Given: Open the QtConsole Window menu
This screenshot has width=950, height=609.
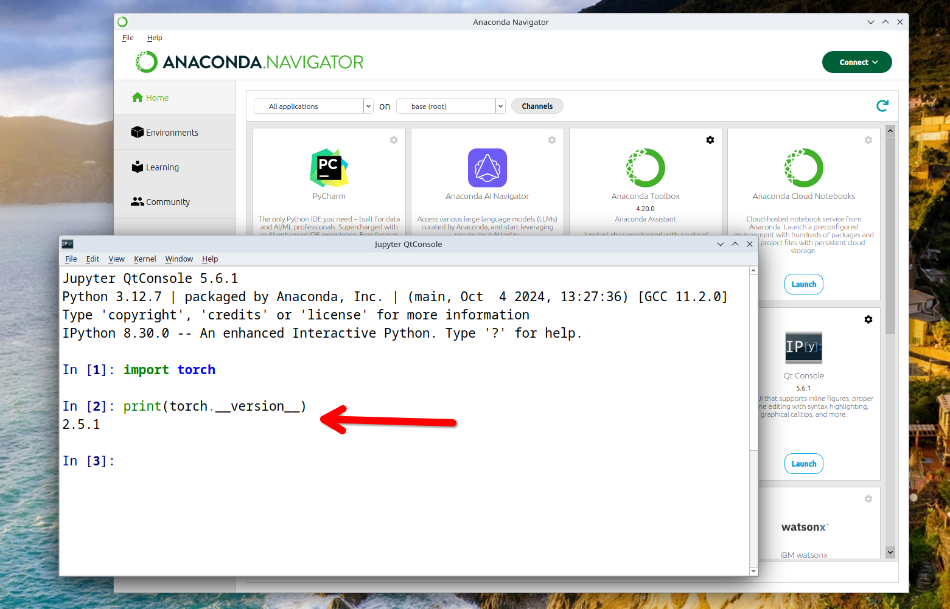Looking at the screenshot, I should 179,259.
